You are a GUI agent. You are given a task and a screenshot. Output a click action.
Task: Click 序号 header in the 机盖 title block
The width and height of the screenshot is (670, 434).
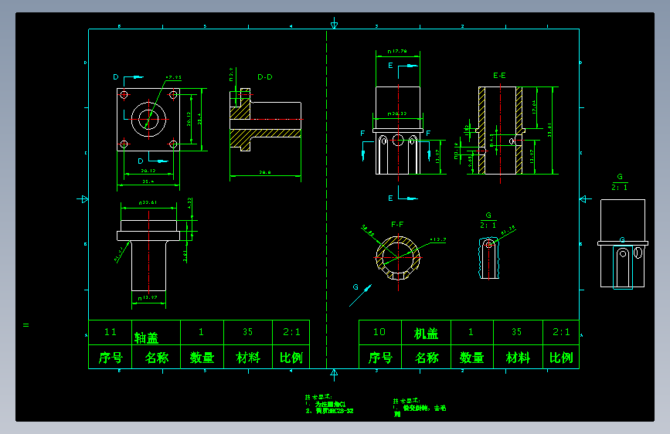point(380,358)
